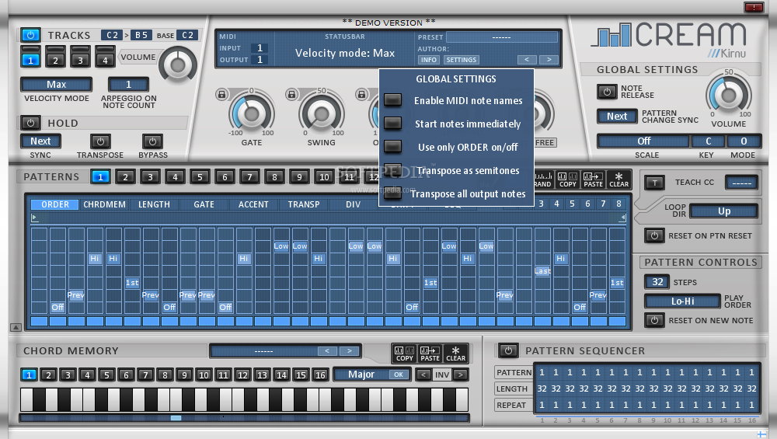Click the chord OK button
Viewport: 777px width, 439px height.
click(399, 375)
